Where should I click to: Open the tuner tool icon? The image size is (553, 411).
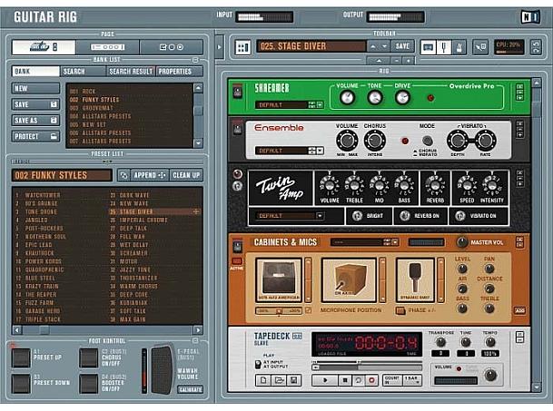point(444,46)
